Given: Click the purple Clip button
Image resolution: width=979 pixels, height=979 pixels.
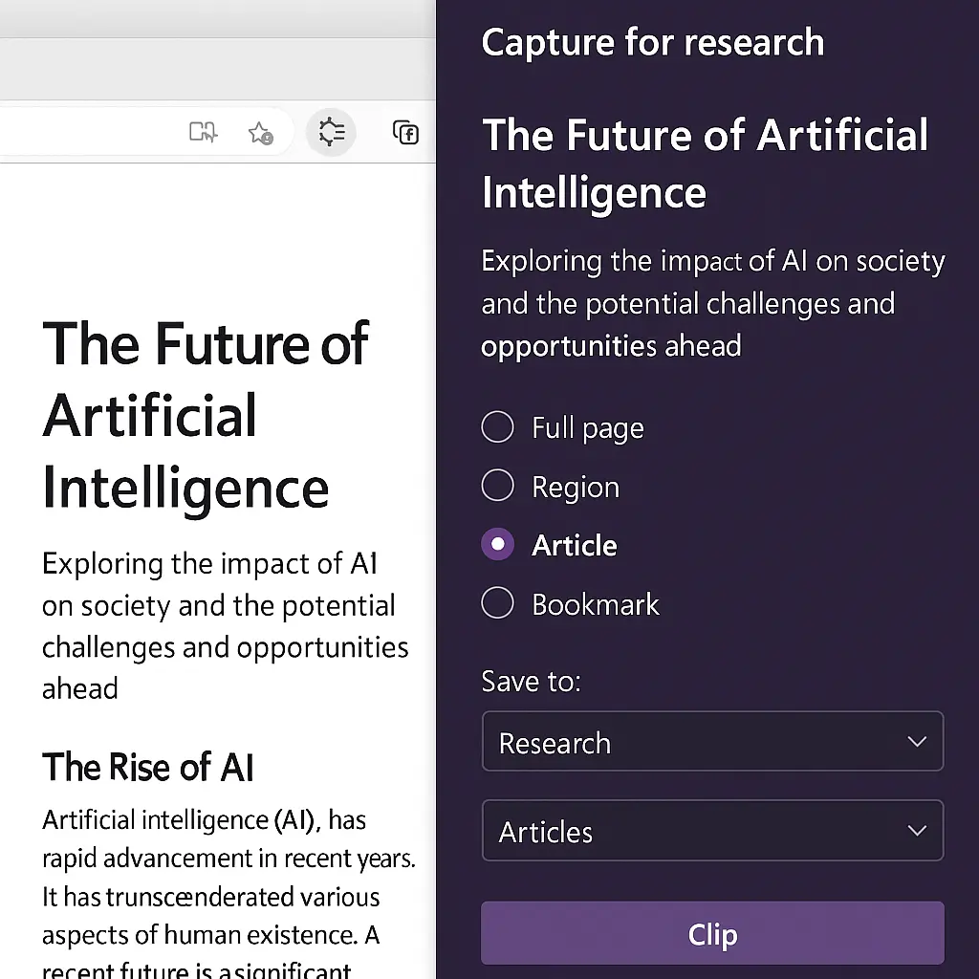Looking at the screenshot, I should coord(712,933).
